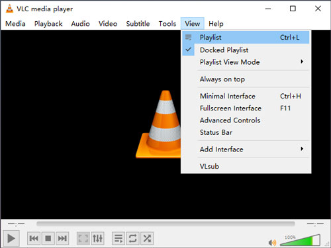The width and height of the screenshot is (331, 248).
Task: Show extended settings equalizer icon
Action: click(x=97, y=238)
